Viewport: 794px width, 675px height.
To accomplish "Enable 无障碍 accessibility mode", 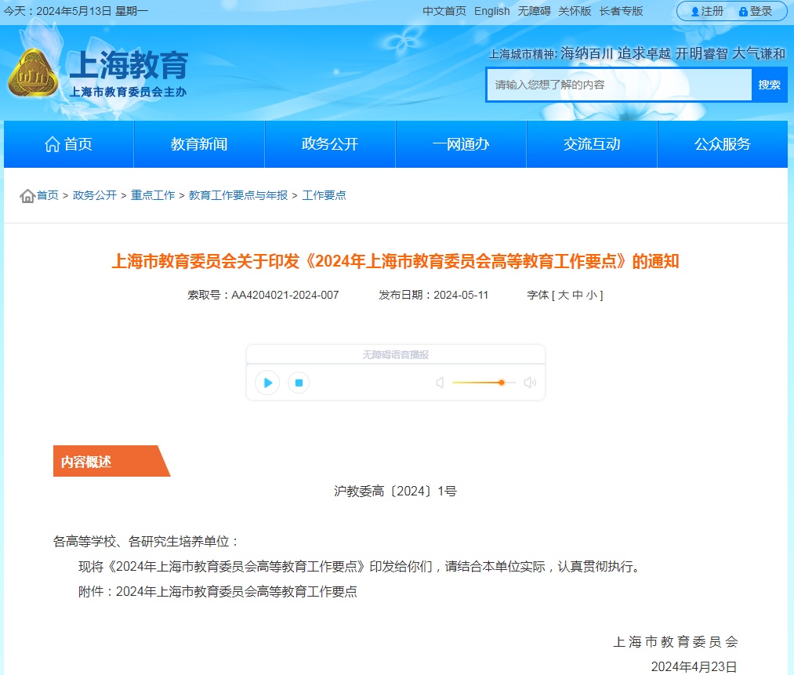I will click(534, 11).
